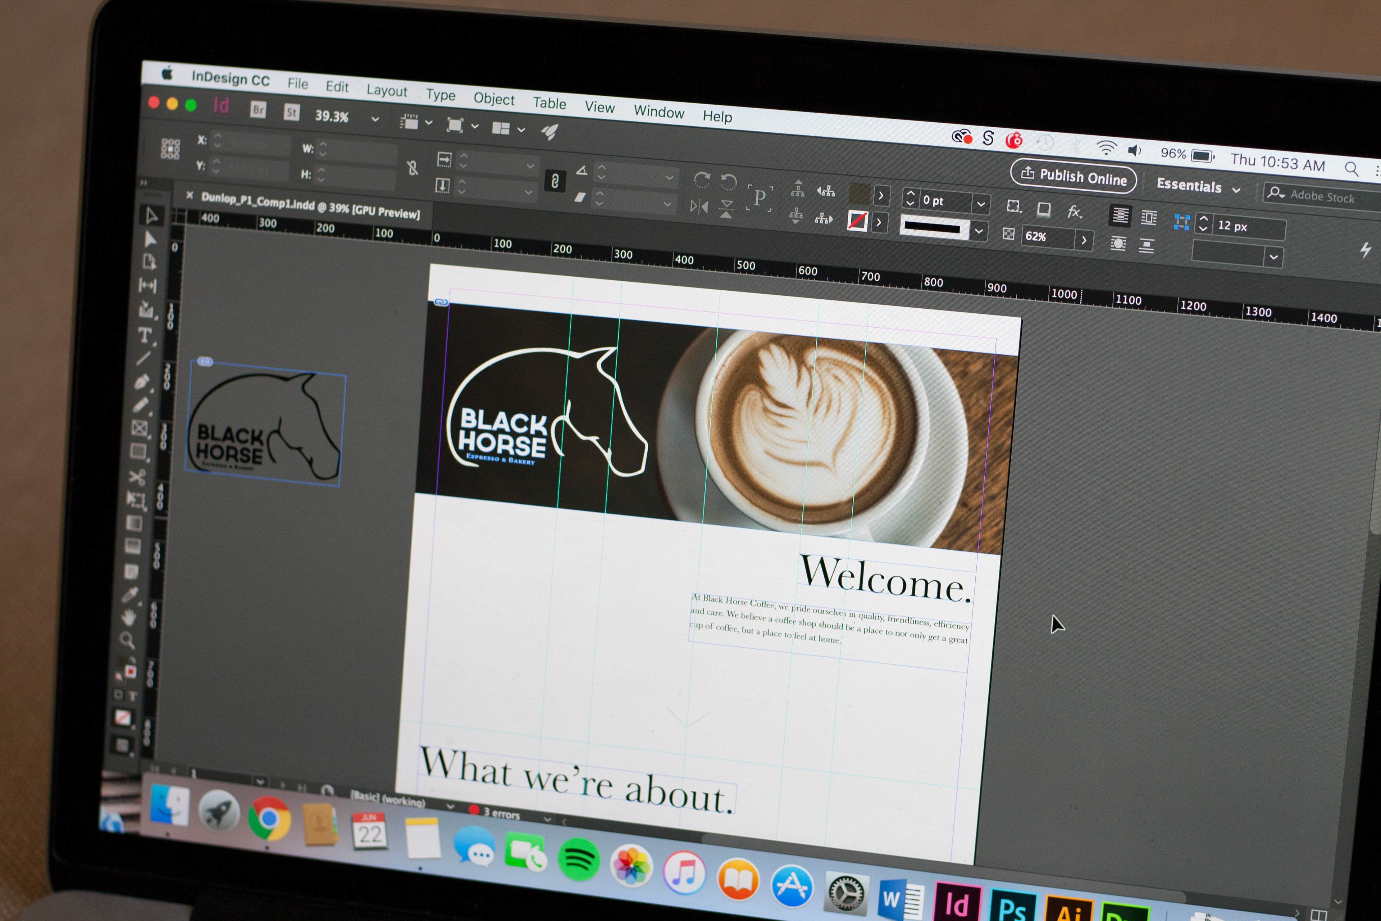Screen dimensions: 1381x921
Task: Open the zoom level 39.3% dropdown
Action: pos(375,119)
